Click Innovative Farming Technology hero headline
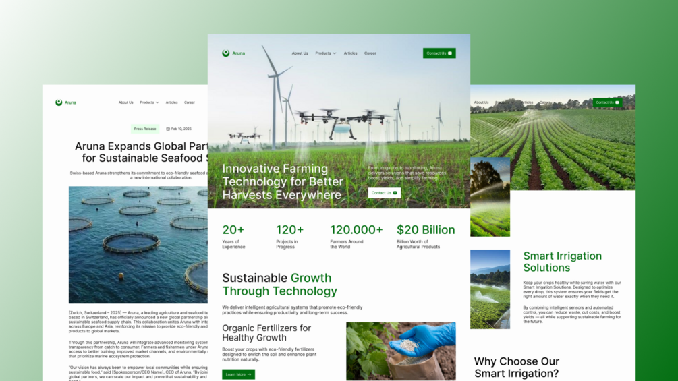The height and width of the screenshot is (381, 678). (283, 181)
